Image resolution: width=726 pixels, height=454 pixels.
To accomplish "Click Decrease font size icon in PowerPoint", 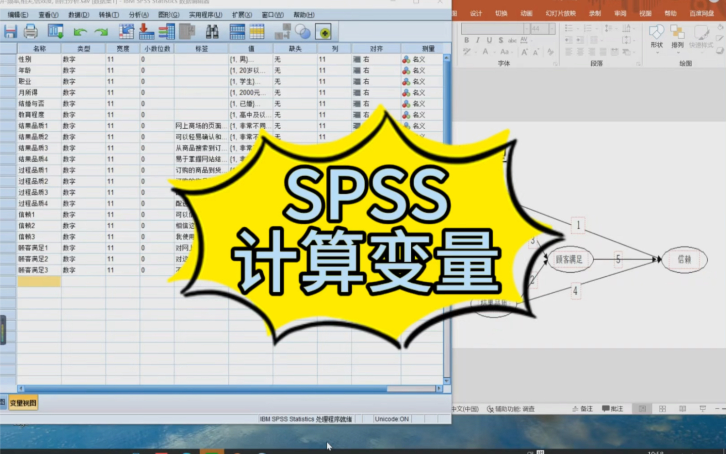I will pos(536,52).
